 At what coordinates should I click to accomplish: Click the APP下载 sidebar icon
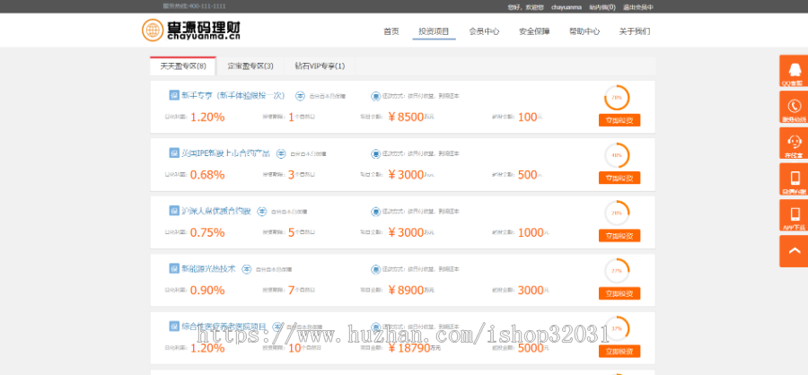pyautogui.click(x=794, y=215)
